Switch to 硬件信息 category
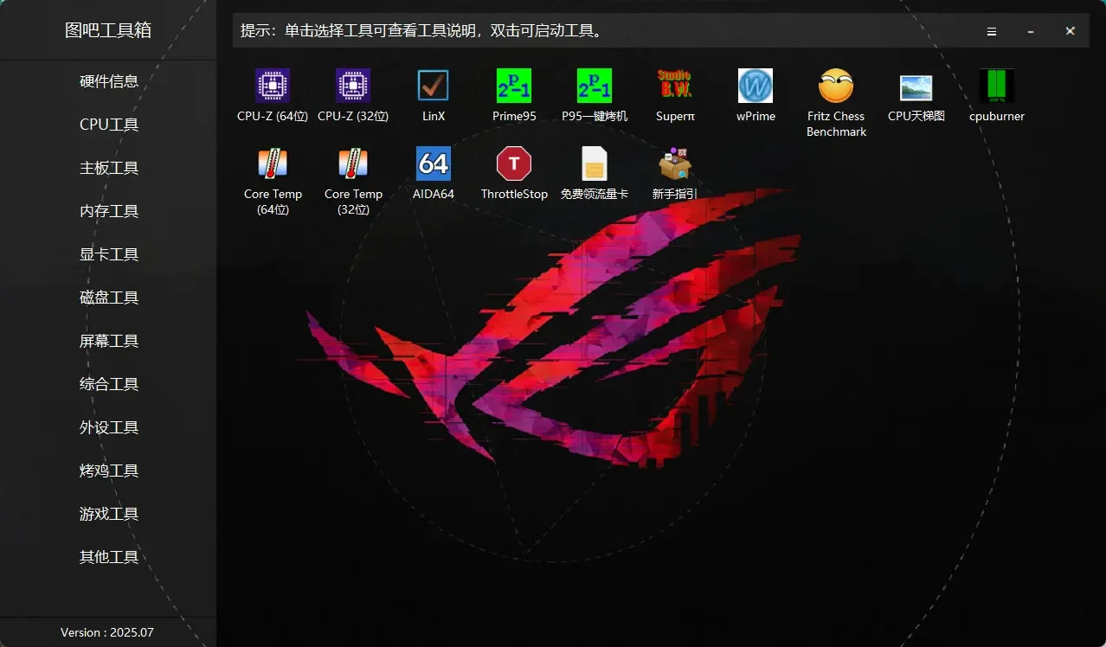 pos(108,81)
